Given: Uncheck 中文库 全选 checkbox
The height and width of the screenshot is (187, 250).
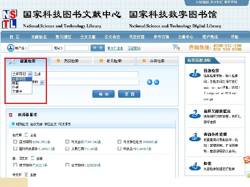Looking at the screenshot, I should [x=26, y=175].
